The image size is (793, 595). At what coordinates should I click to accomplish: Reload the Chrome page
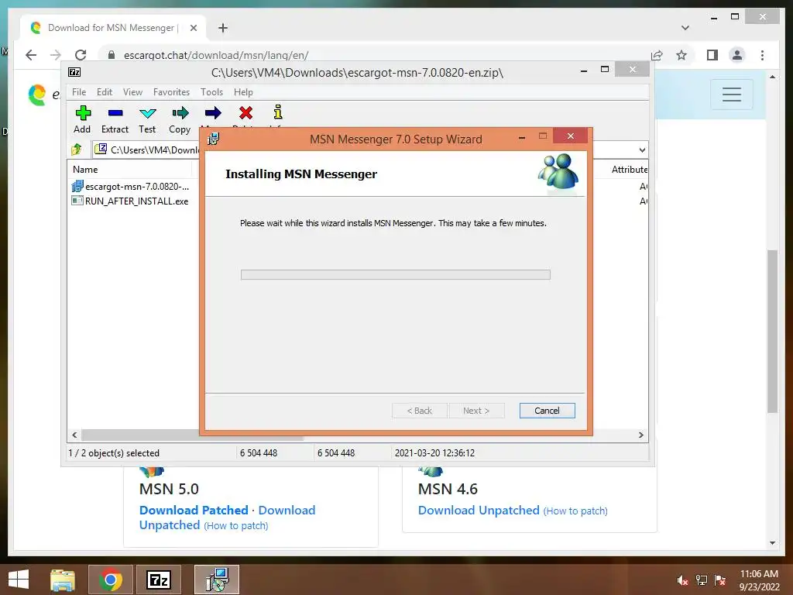tap(81, 55)
